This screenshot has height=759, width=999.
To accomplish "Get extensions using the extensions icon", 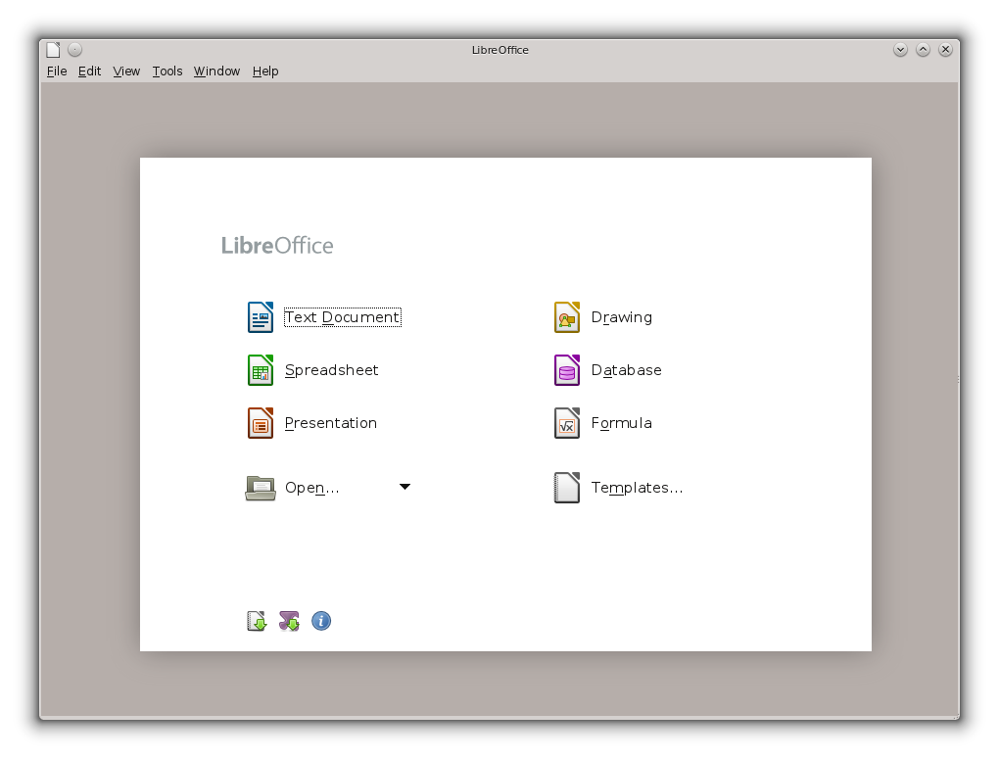I will [x=288, y=620].
